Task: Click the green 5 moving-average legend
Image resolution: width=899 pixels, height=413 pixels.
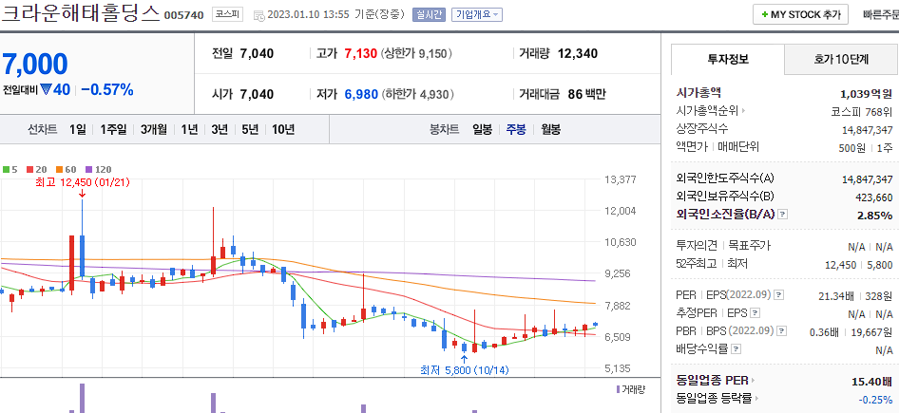Action: [x=10, y=170]
